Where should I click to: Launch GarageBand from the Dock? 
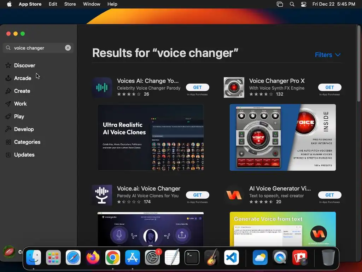pyautogui.click(x=212, y=257)
